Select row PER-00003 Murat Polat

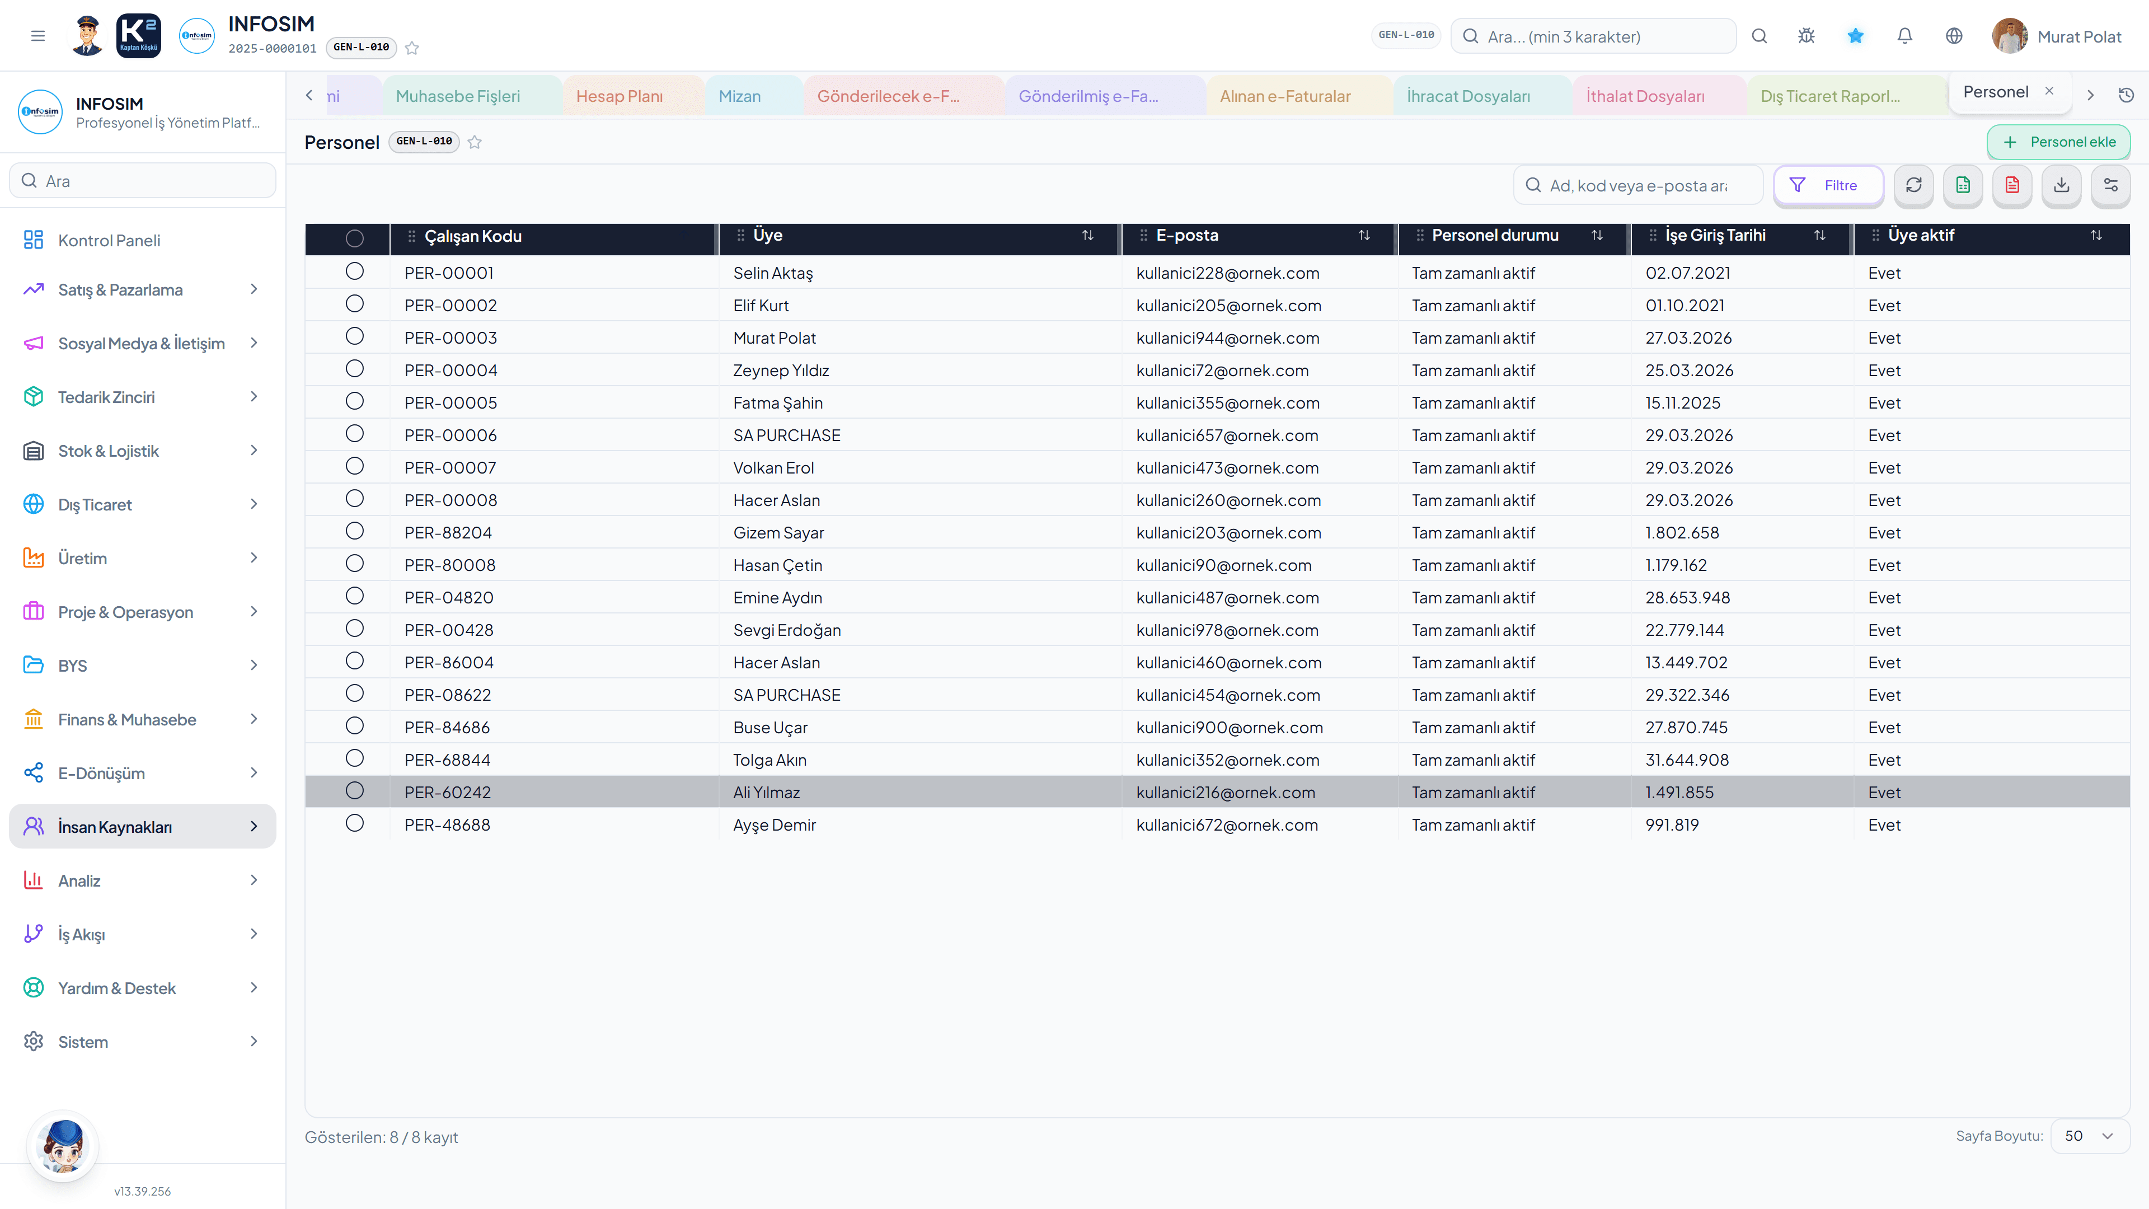click(x=355, y=336)
